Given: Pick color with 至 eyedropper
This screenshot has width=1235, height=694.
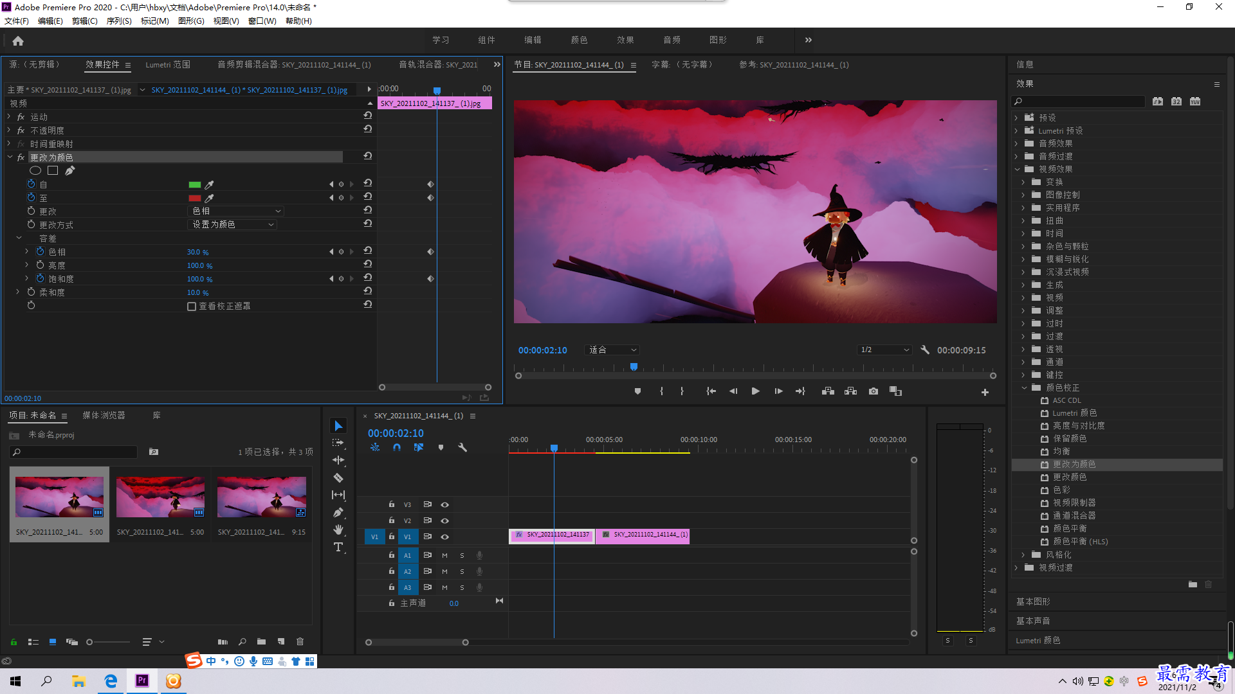Looking at the screenshot, I should 209,199.
